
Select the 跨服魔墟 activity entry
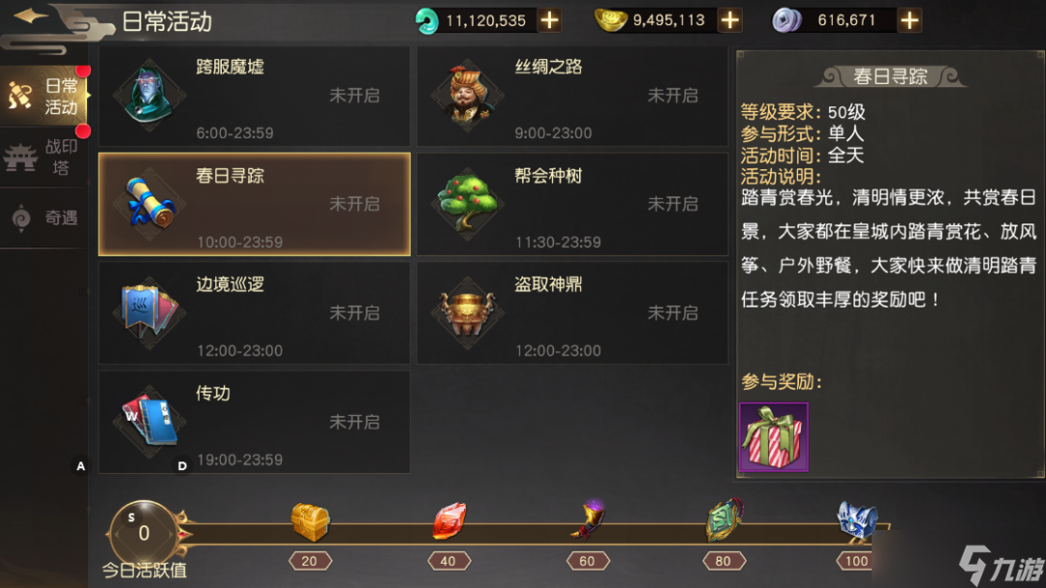pyautogui.click(x=254, y=96)
